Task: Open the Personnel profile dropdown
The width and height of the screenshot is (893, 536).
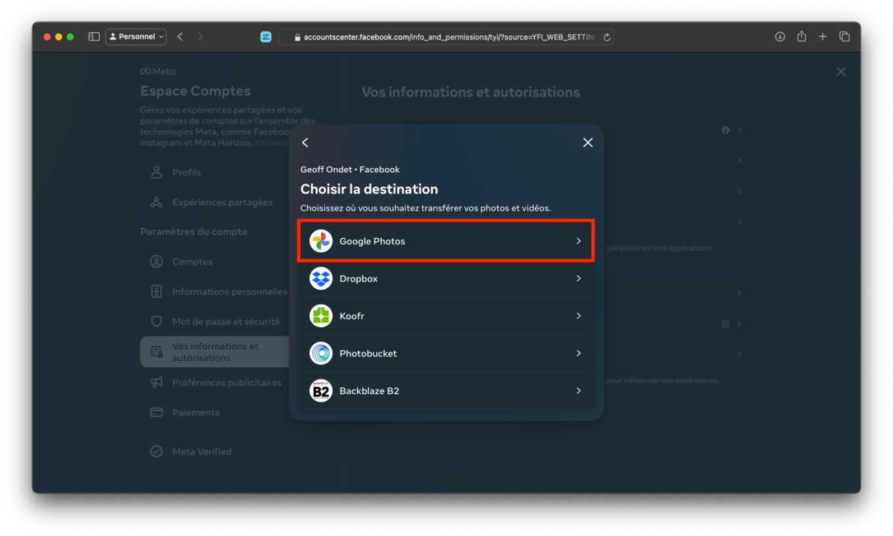Action: (136, 37)
